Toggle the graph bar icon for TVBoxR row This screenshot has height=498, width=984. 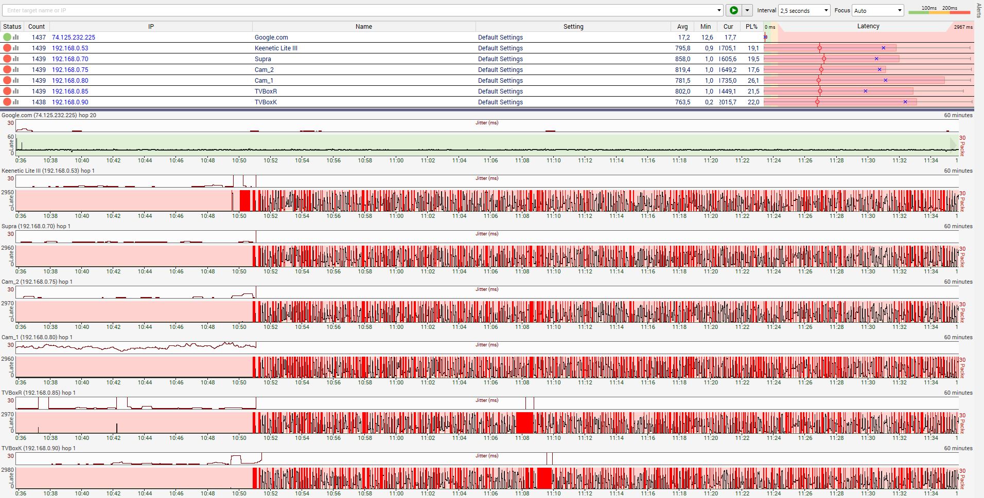pyautogui.click(x=16, y=91)
